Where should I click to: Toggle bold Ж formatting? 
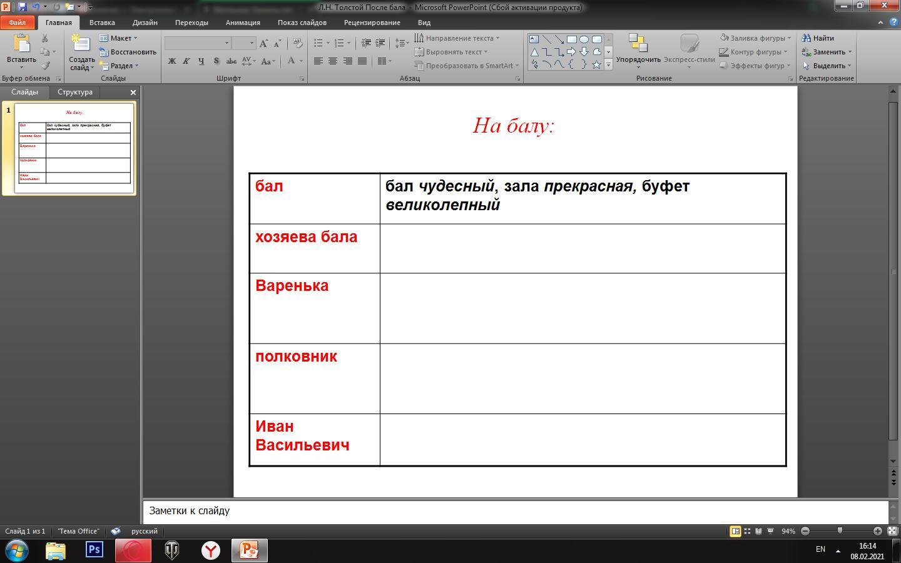click(x=172, y=61)
